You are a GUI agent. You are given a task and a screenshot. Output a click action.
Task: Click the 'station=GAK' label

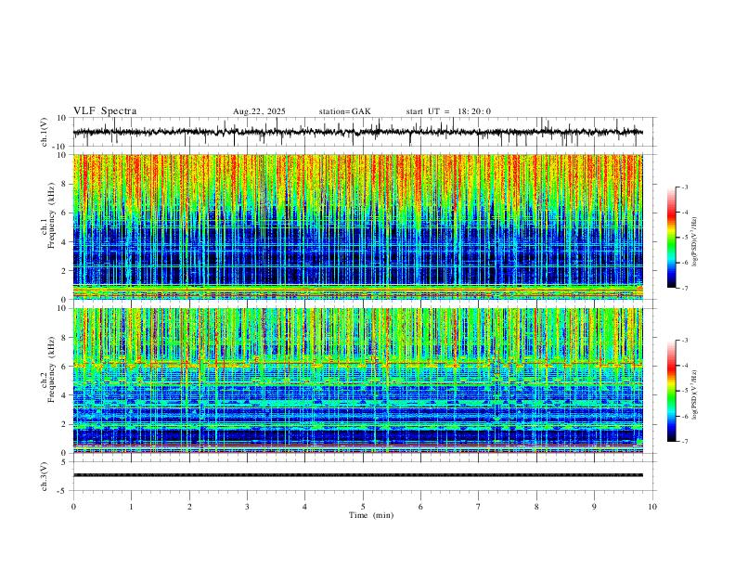tap(344, 111)
